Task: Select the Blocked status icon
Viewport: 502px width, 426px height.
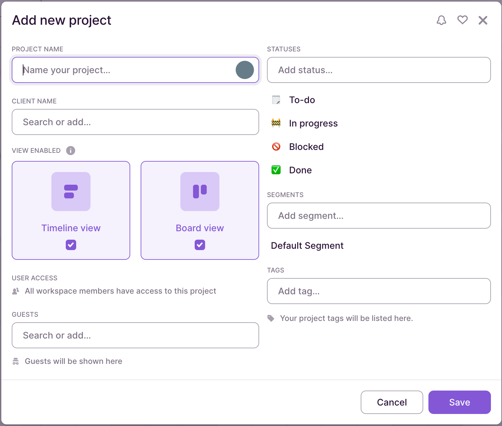Action: coord(276,147)
